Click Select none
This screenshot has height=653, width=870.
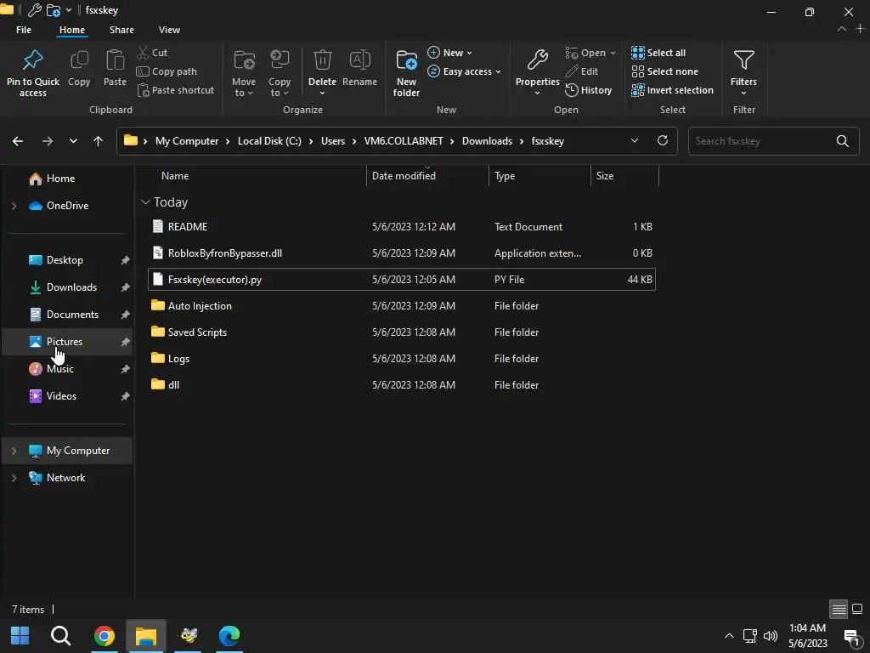(664, 71)
